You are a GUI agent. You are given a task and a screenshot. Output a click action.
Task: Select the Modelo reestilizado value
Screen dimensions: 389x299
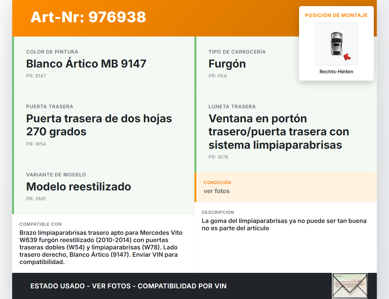point(79,186)
